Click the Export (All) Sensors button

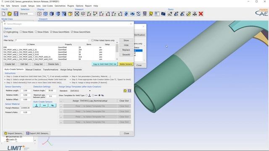tap(38, 133)
